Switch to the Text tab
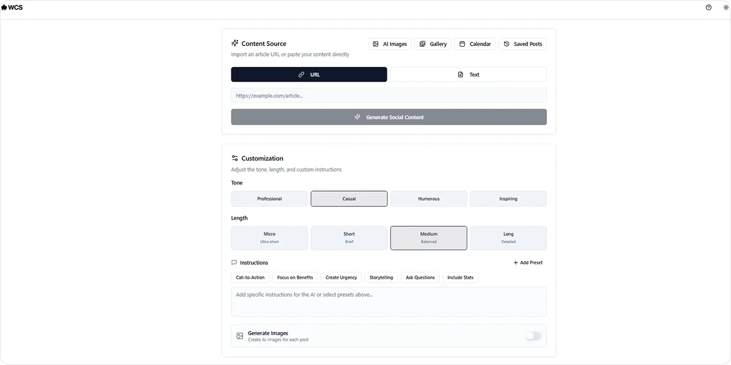Screen dimensions: 731x365 click(x=468, y=74)
